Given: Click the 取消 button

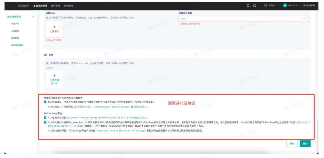Looking at the screenshot, I should click(x=292, y=143).
